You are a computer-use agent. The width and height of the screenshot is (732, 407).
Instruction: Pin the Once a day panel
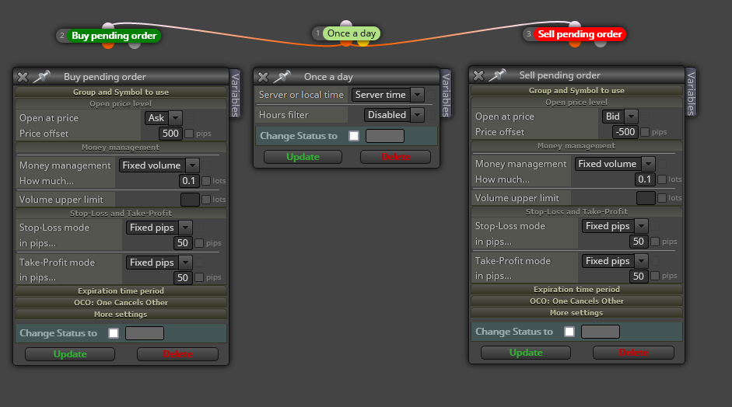(x=282, y=76)
